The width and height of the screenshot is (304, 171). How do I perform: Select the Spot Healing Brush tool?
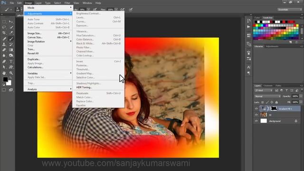click(x=4, y=38)
